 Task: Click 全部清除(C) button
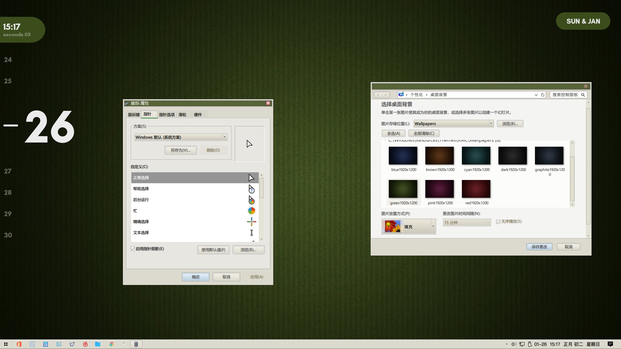[424, 133]
